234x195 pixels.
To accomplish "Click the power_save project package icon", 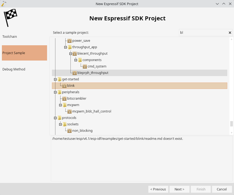I will click(69, 41).
